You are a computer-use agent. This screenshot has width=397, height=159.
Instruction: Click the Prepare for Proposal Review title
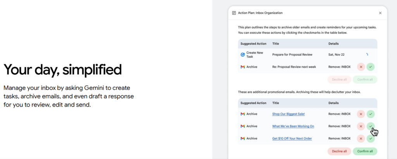(292, 55)
